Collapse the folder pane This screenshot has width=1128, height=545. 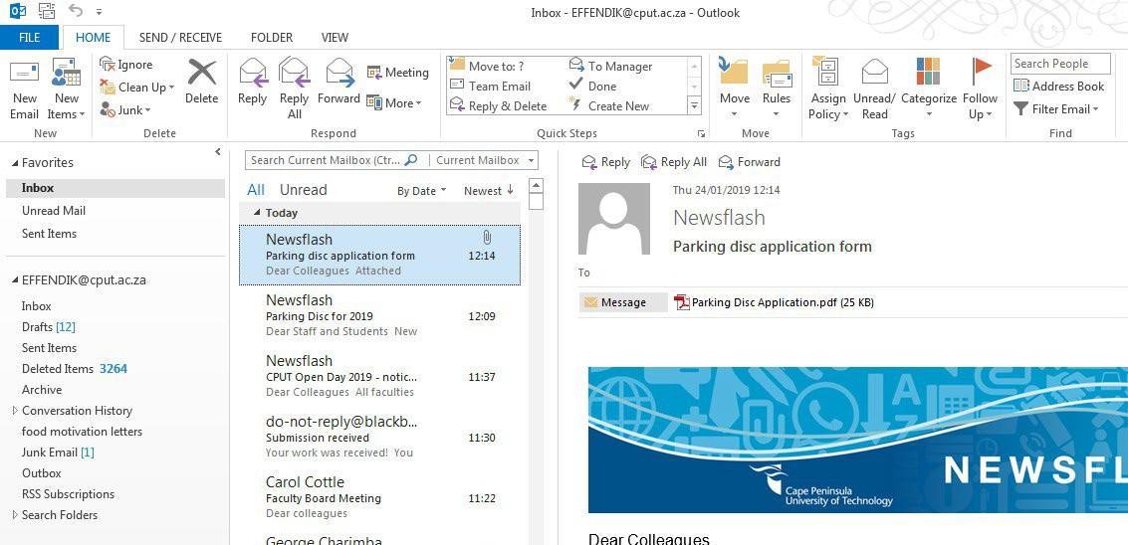click(218, 152)
